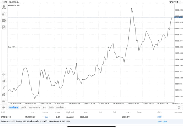Open the ข่าว (News) tab
Image resolution: width=183 pixels, height=128 pixels.
(44, 107)
